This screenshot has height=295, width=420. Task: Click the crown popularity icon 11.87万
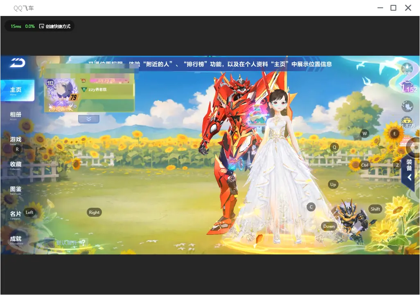pyautogui.click(x=407, y=122)
